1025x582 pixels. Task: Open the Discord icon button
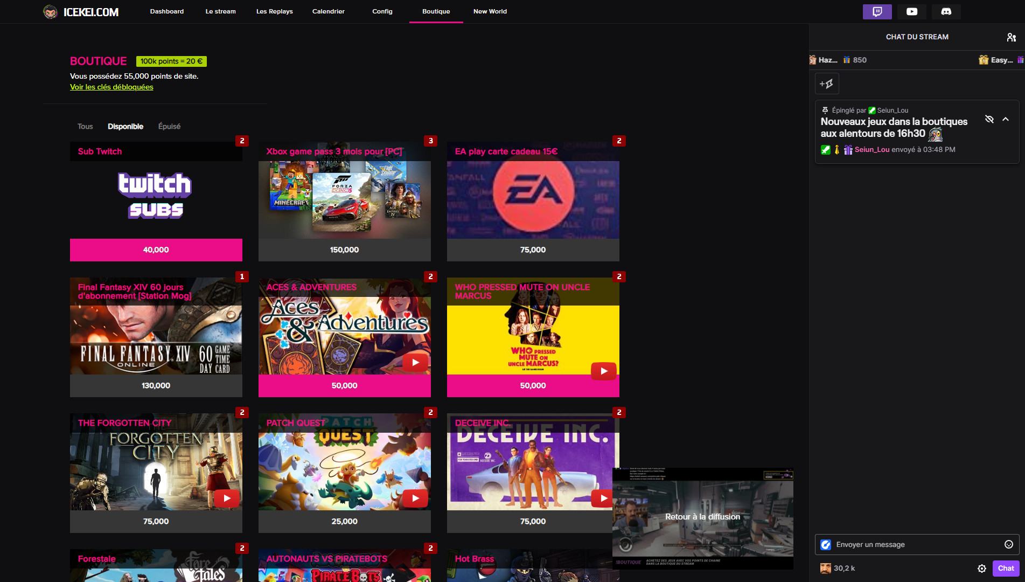(946, 11)
